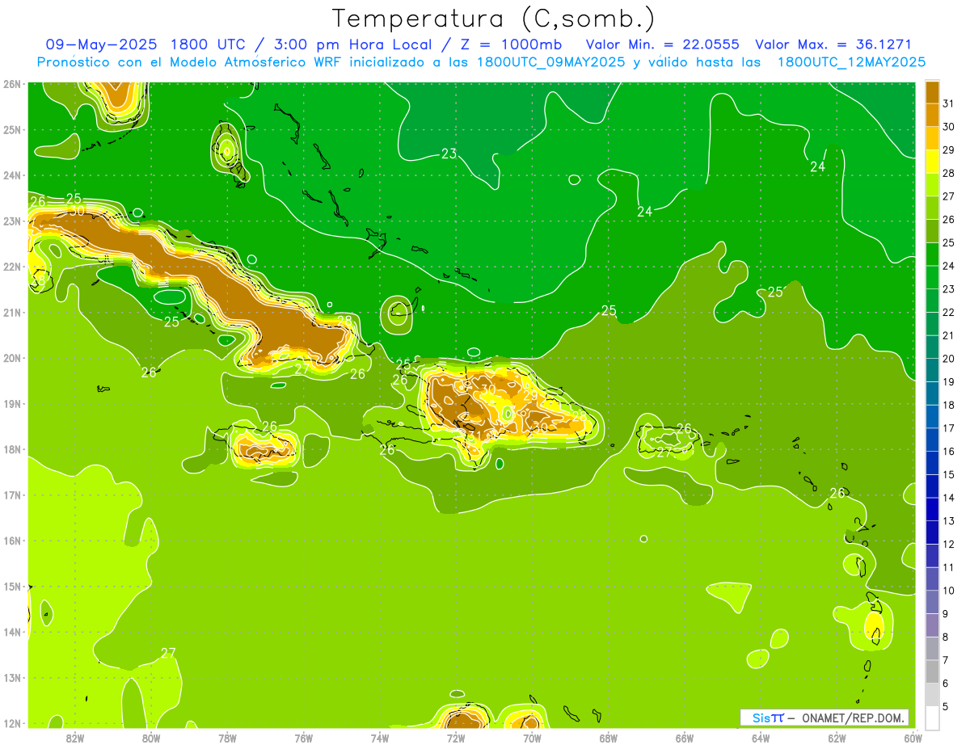The image size is (970, 749).
Task: Click the '26' contour label near 17N 62W
Action: [x=837, y=493]
